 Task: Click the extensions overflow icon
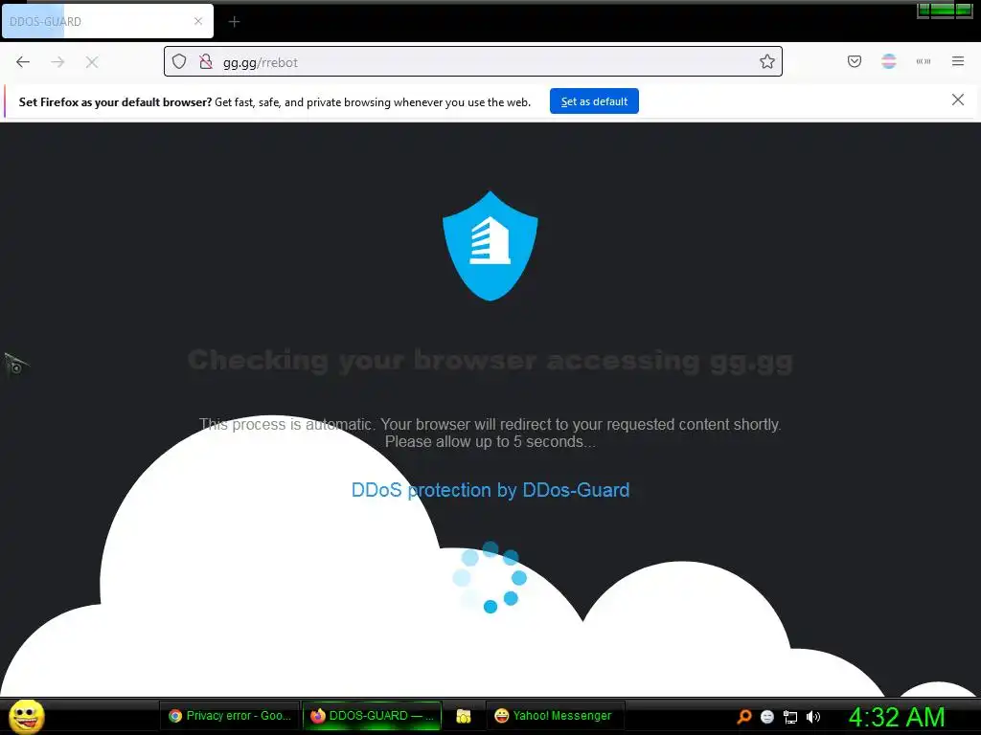924,61
